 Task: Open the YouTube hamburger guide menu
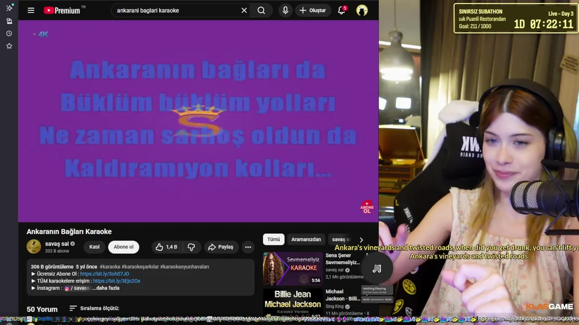tap(31, 10)
